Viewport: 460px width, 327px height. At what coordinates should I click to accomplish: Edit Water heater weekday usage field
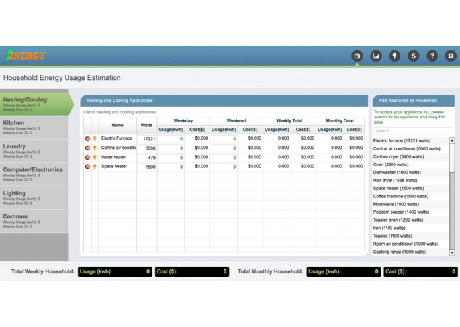tap(171, 158)
